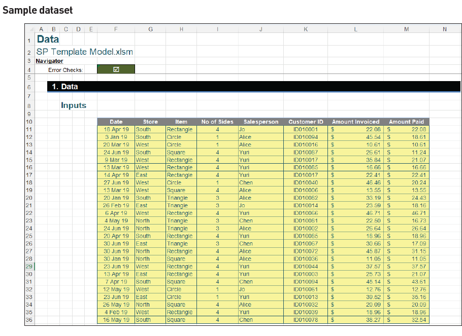Select the Date table header

[x=116, y=122]
